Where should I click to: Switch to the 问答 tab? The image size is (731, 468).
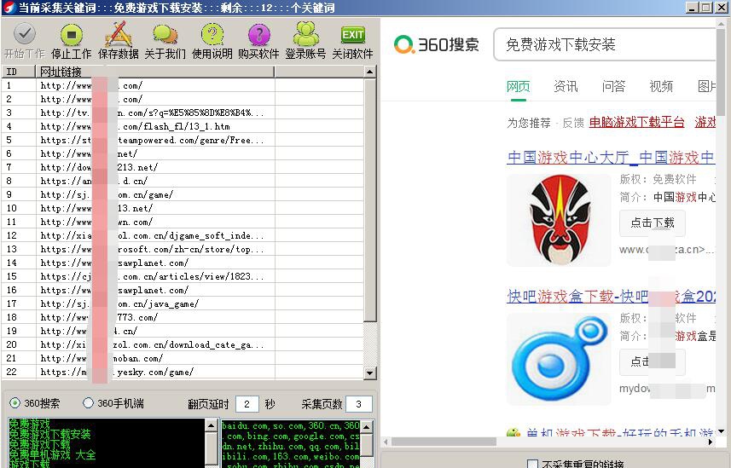(x=613, y=86)
